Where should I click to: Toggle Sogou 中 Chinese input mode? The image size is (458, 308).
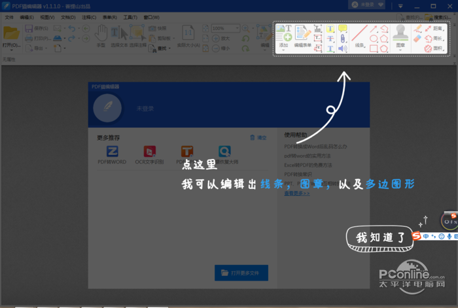pos(425,236)
